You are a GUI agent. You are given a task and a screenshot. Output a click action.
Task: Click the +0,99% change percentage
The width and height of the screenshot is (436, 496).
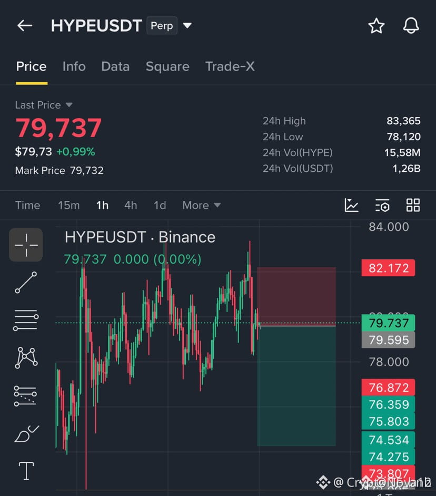[x=75, y=152]
